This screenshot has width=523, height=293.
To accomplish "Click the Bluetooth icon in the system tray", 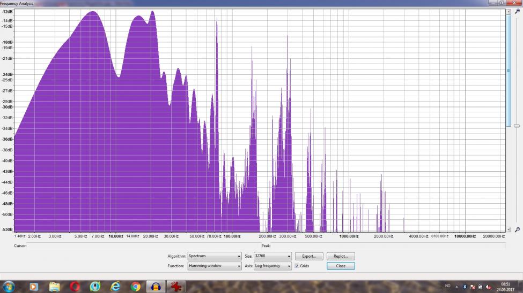I will click(464, 287).
